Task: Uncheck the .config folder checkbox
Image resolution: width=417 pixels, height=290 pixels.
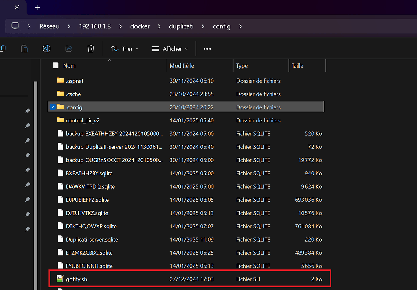Action: [x=52, y=107]
